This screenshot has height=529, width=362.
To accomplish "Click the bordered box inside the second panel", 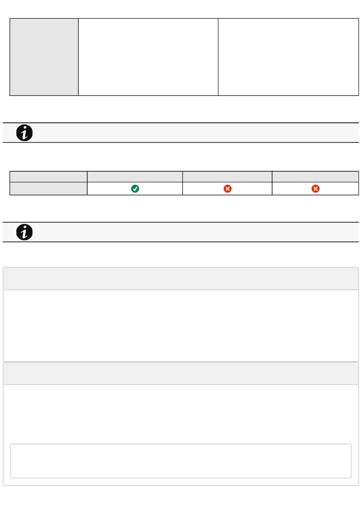I will (181, 461).
